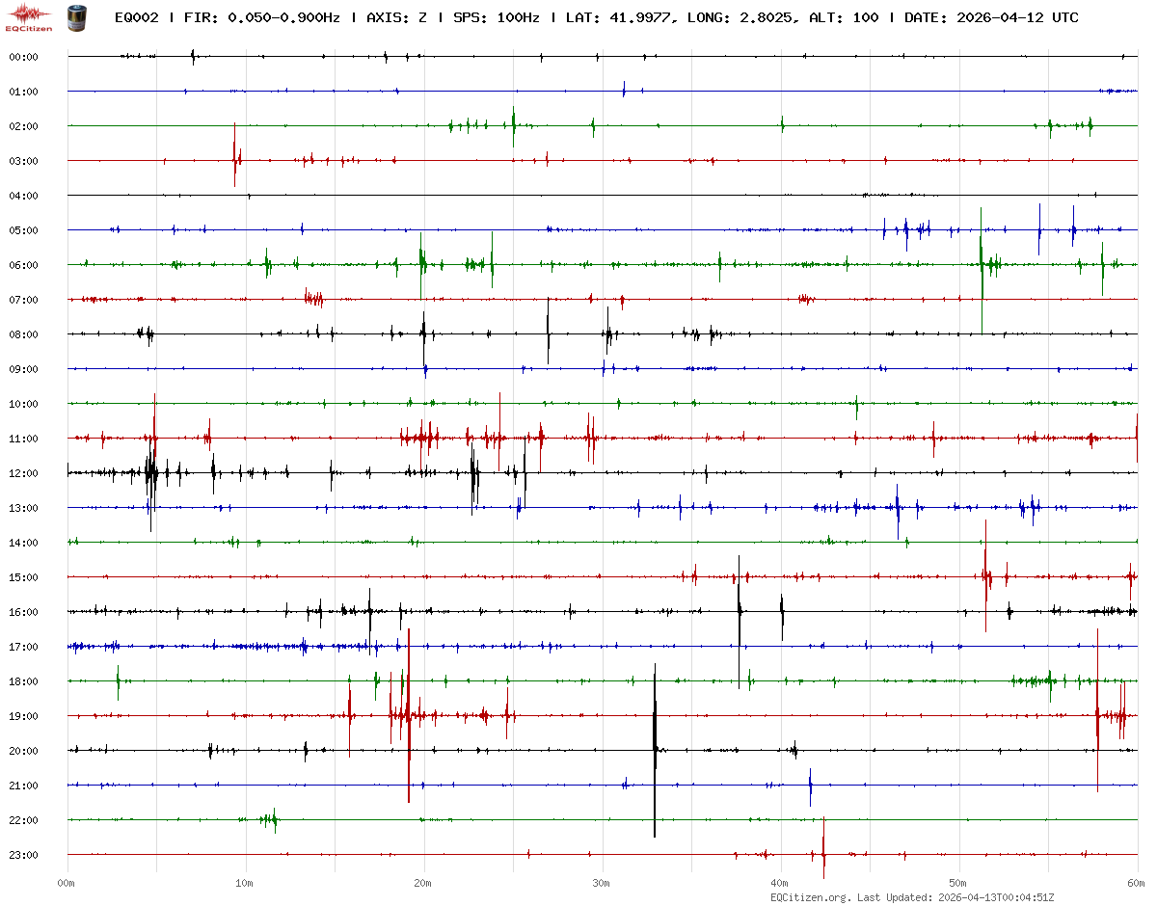Screen dimensions: 1157x906
Task: Select the 00:00 hour trace label
Action: 23,57
